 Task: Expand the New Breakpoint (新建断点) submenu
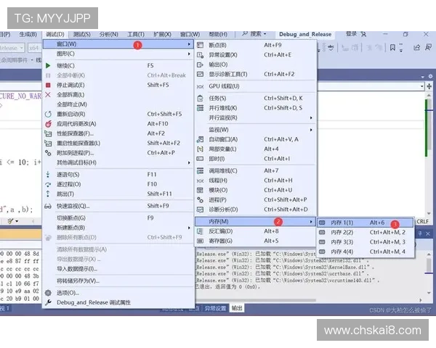coord(189,228)
